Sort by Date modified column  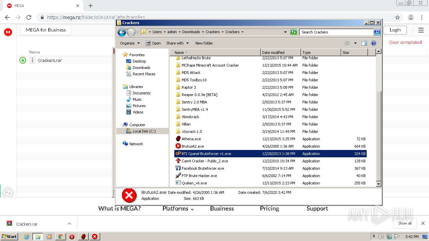pos(281,53)
